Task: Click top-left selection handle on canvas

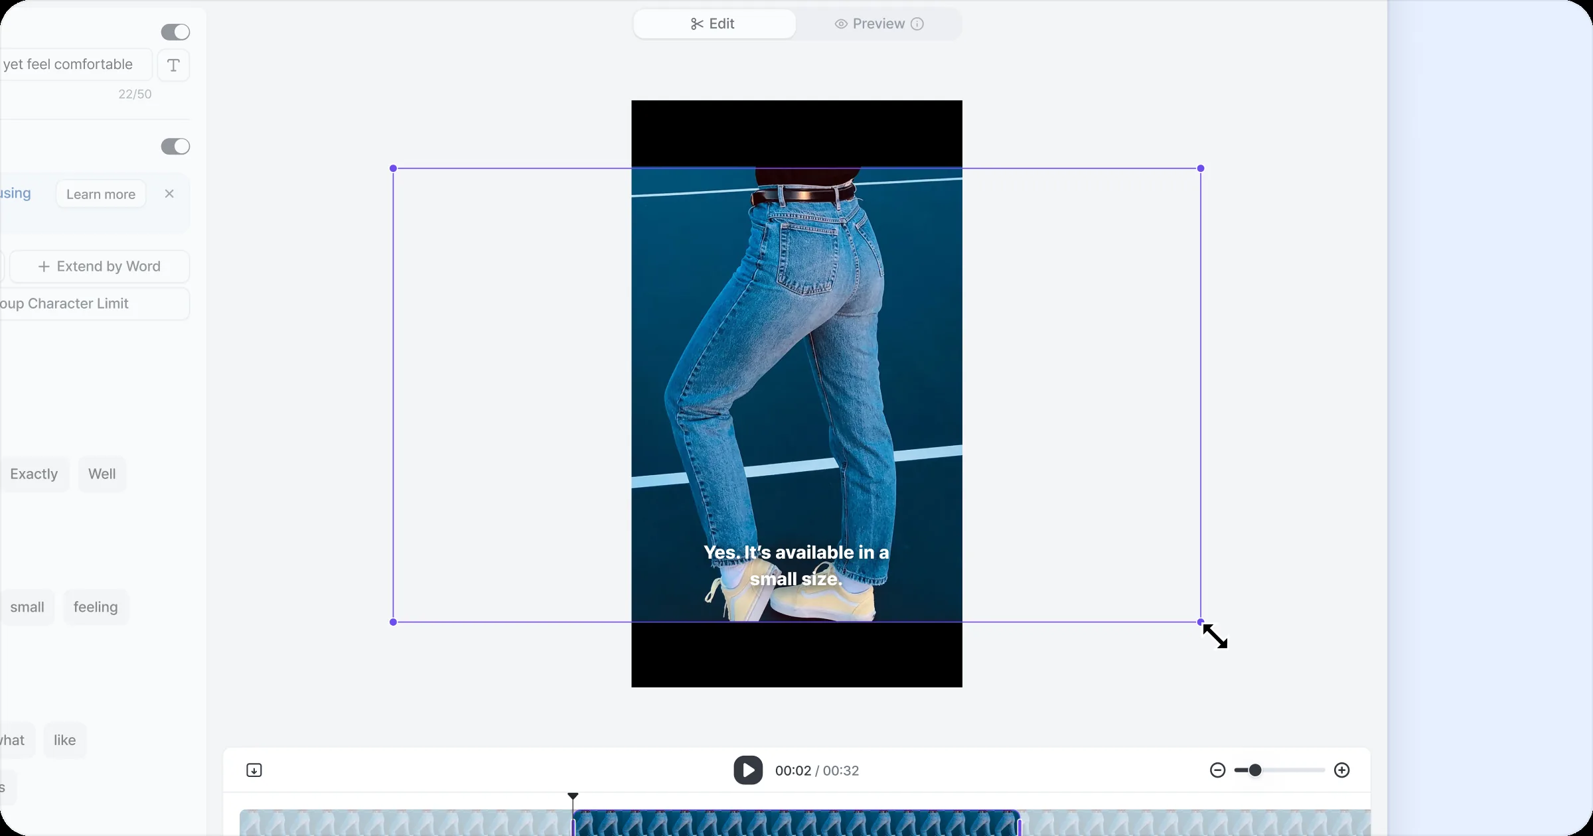Action: [x=394, y=169]
